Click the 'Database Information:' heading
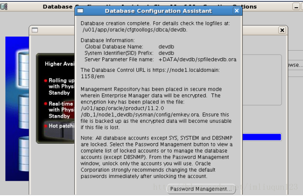The image size is (303, 196). point(108,40)
